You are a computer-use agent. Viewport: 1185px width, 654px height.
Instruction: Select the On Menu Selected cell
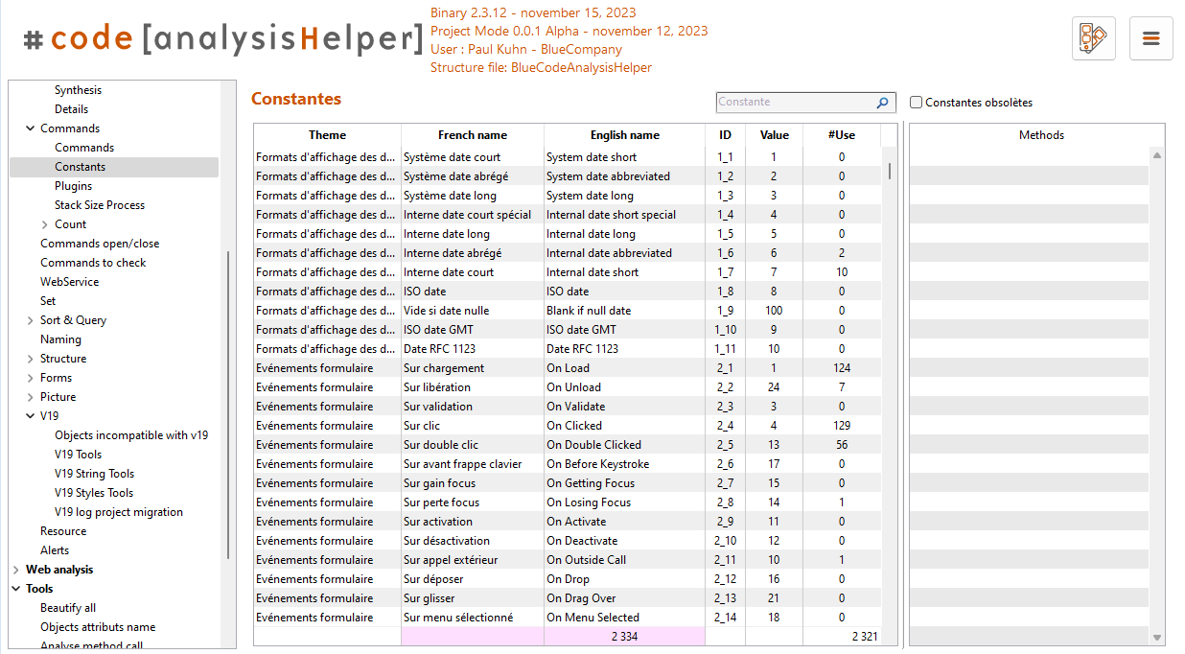point(624,618)
